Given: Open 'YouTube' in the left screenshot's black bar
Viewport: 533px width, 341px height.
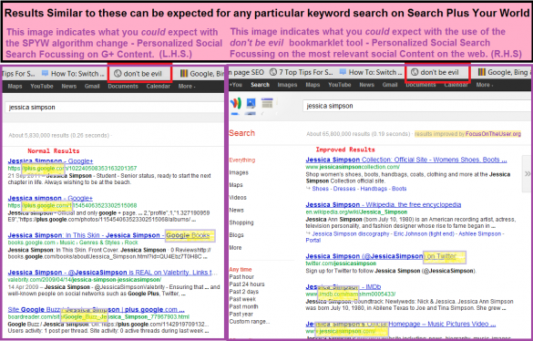Looking at the screenshot, I should point(42,86).
